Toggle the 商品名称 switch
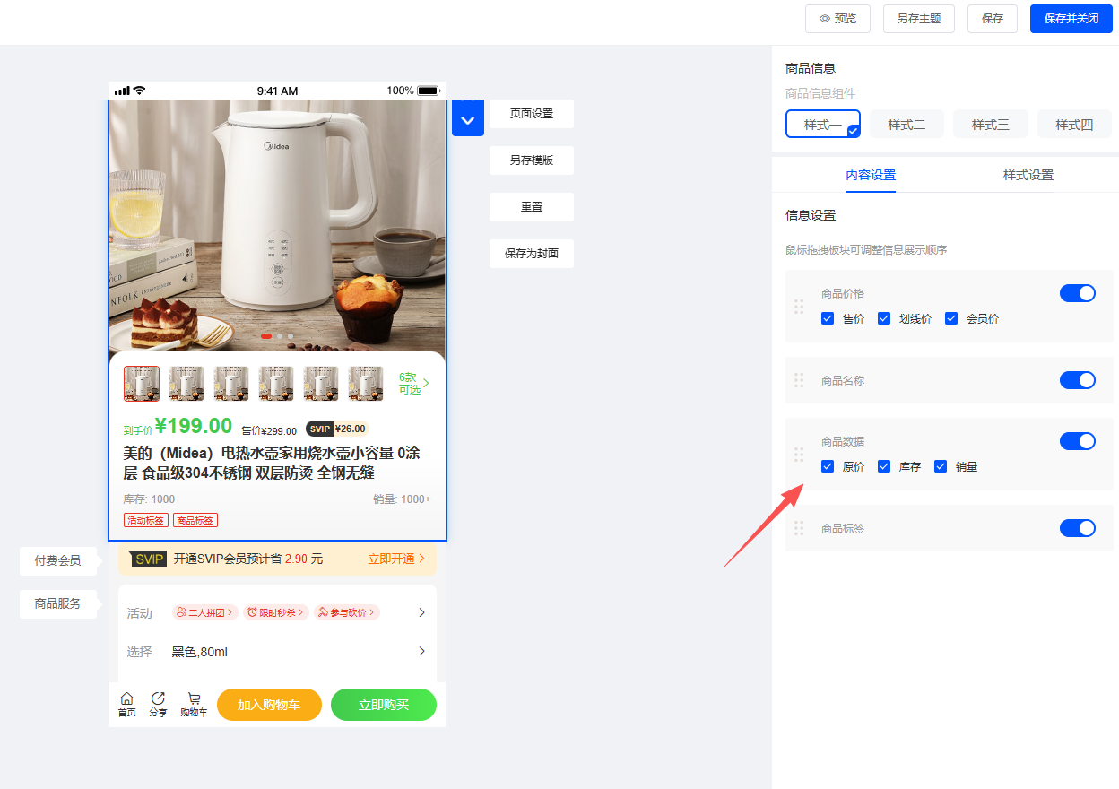This screenshot has width=1119, height=789. [x=1078, y=380]
